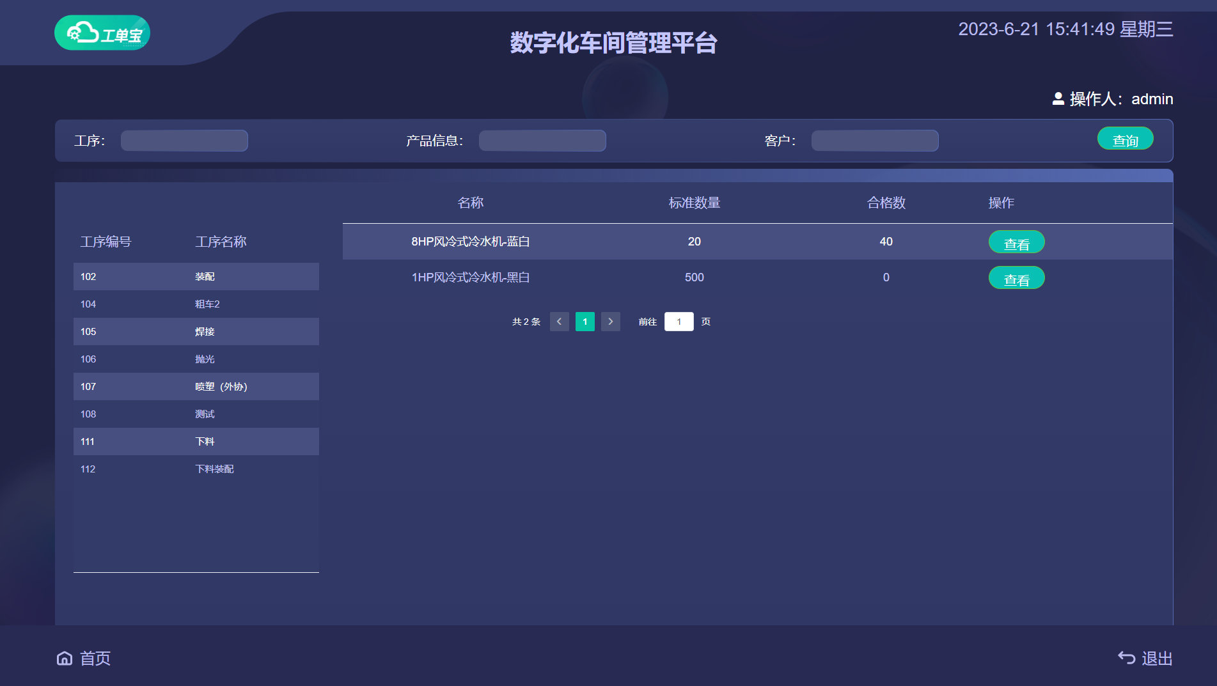Screen dimensions: 1217x686
Task: Select process 102 装配 in the list
Action: pyautogui.click(x=196, y=276)
